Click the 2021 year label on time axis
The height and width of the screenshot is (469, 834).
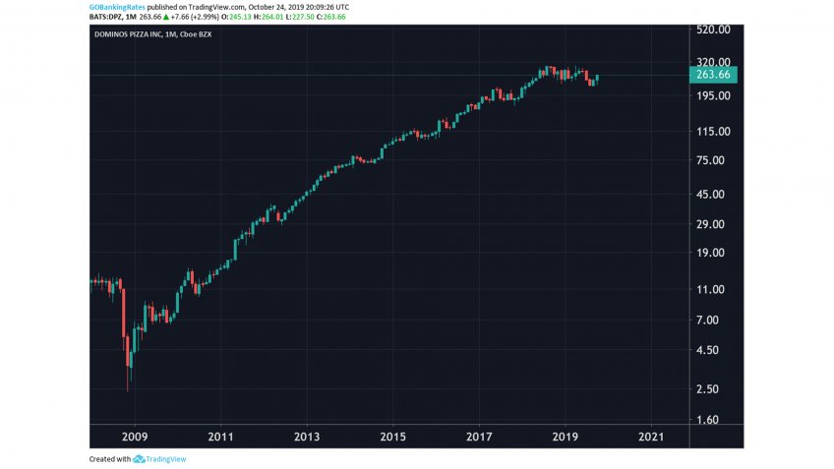click(651, 438)
